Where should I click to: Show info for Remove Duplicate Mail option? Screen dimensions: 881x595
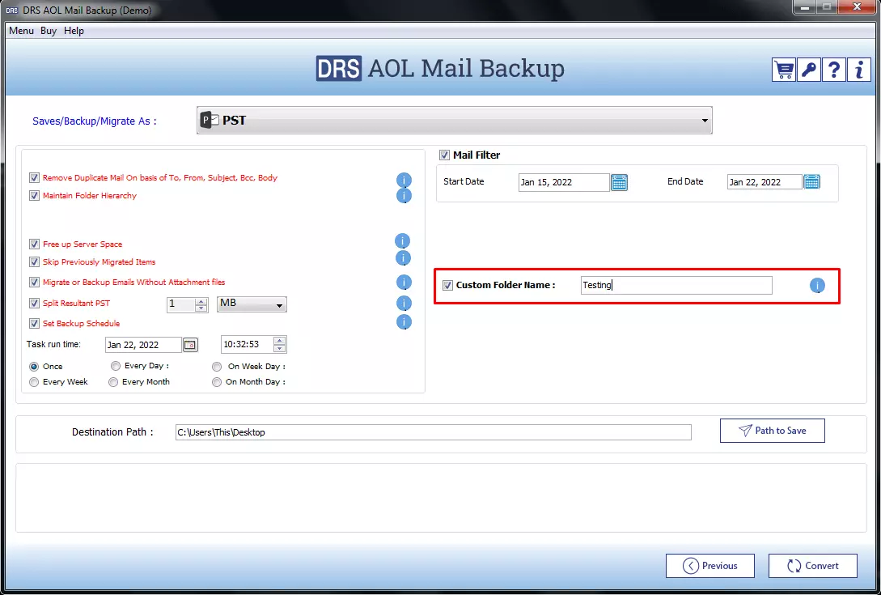[404, 180]
